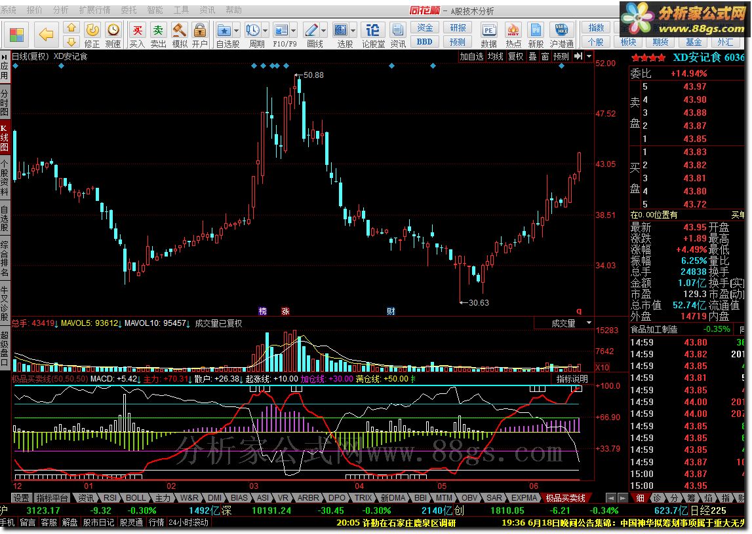Click 指标说明 indicator description button
Image resolution: width=752 pixels, height=534 pixels.
[572, 379]
